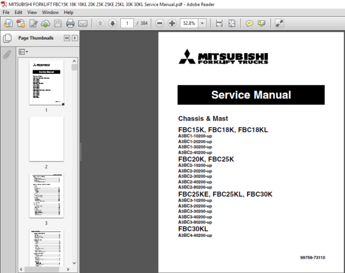Select page 3 thumbnail
Image resolution: width=345 pixels, height=273 pixels.
(x=47, y=196)
